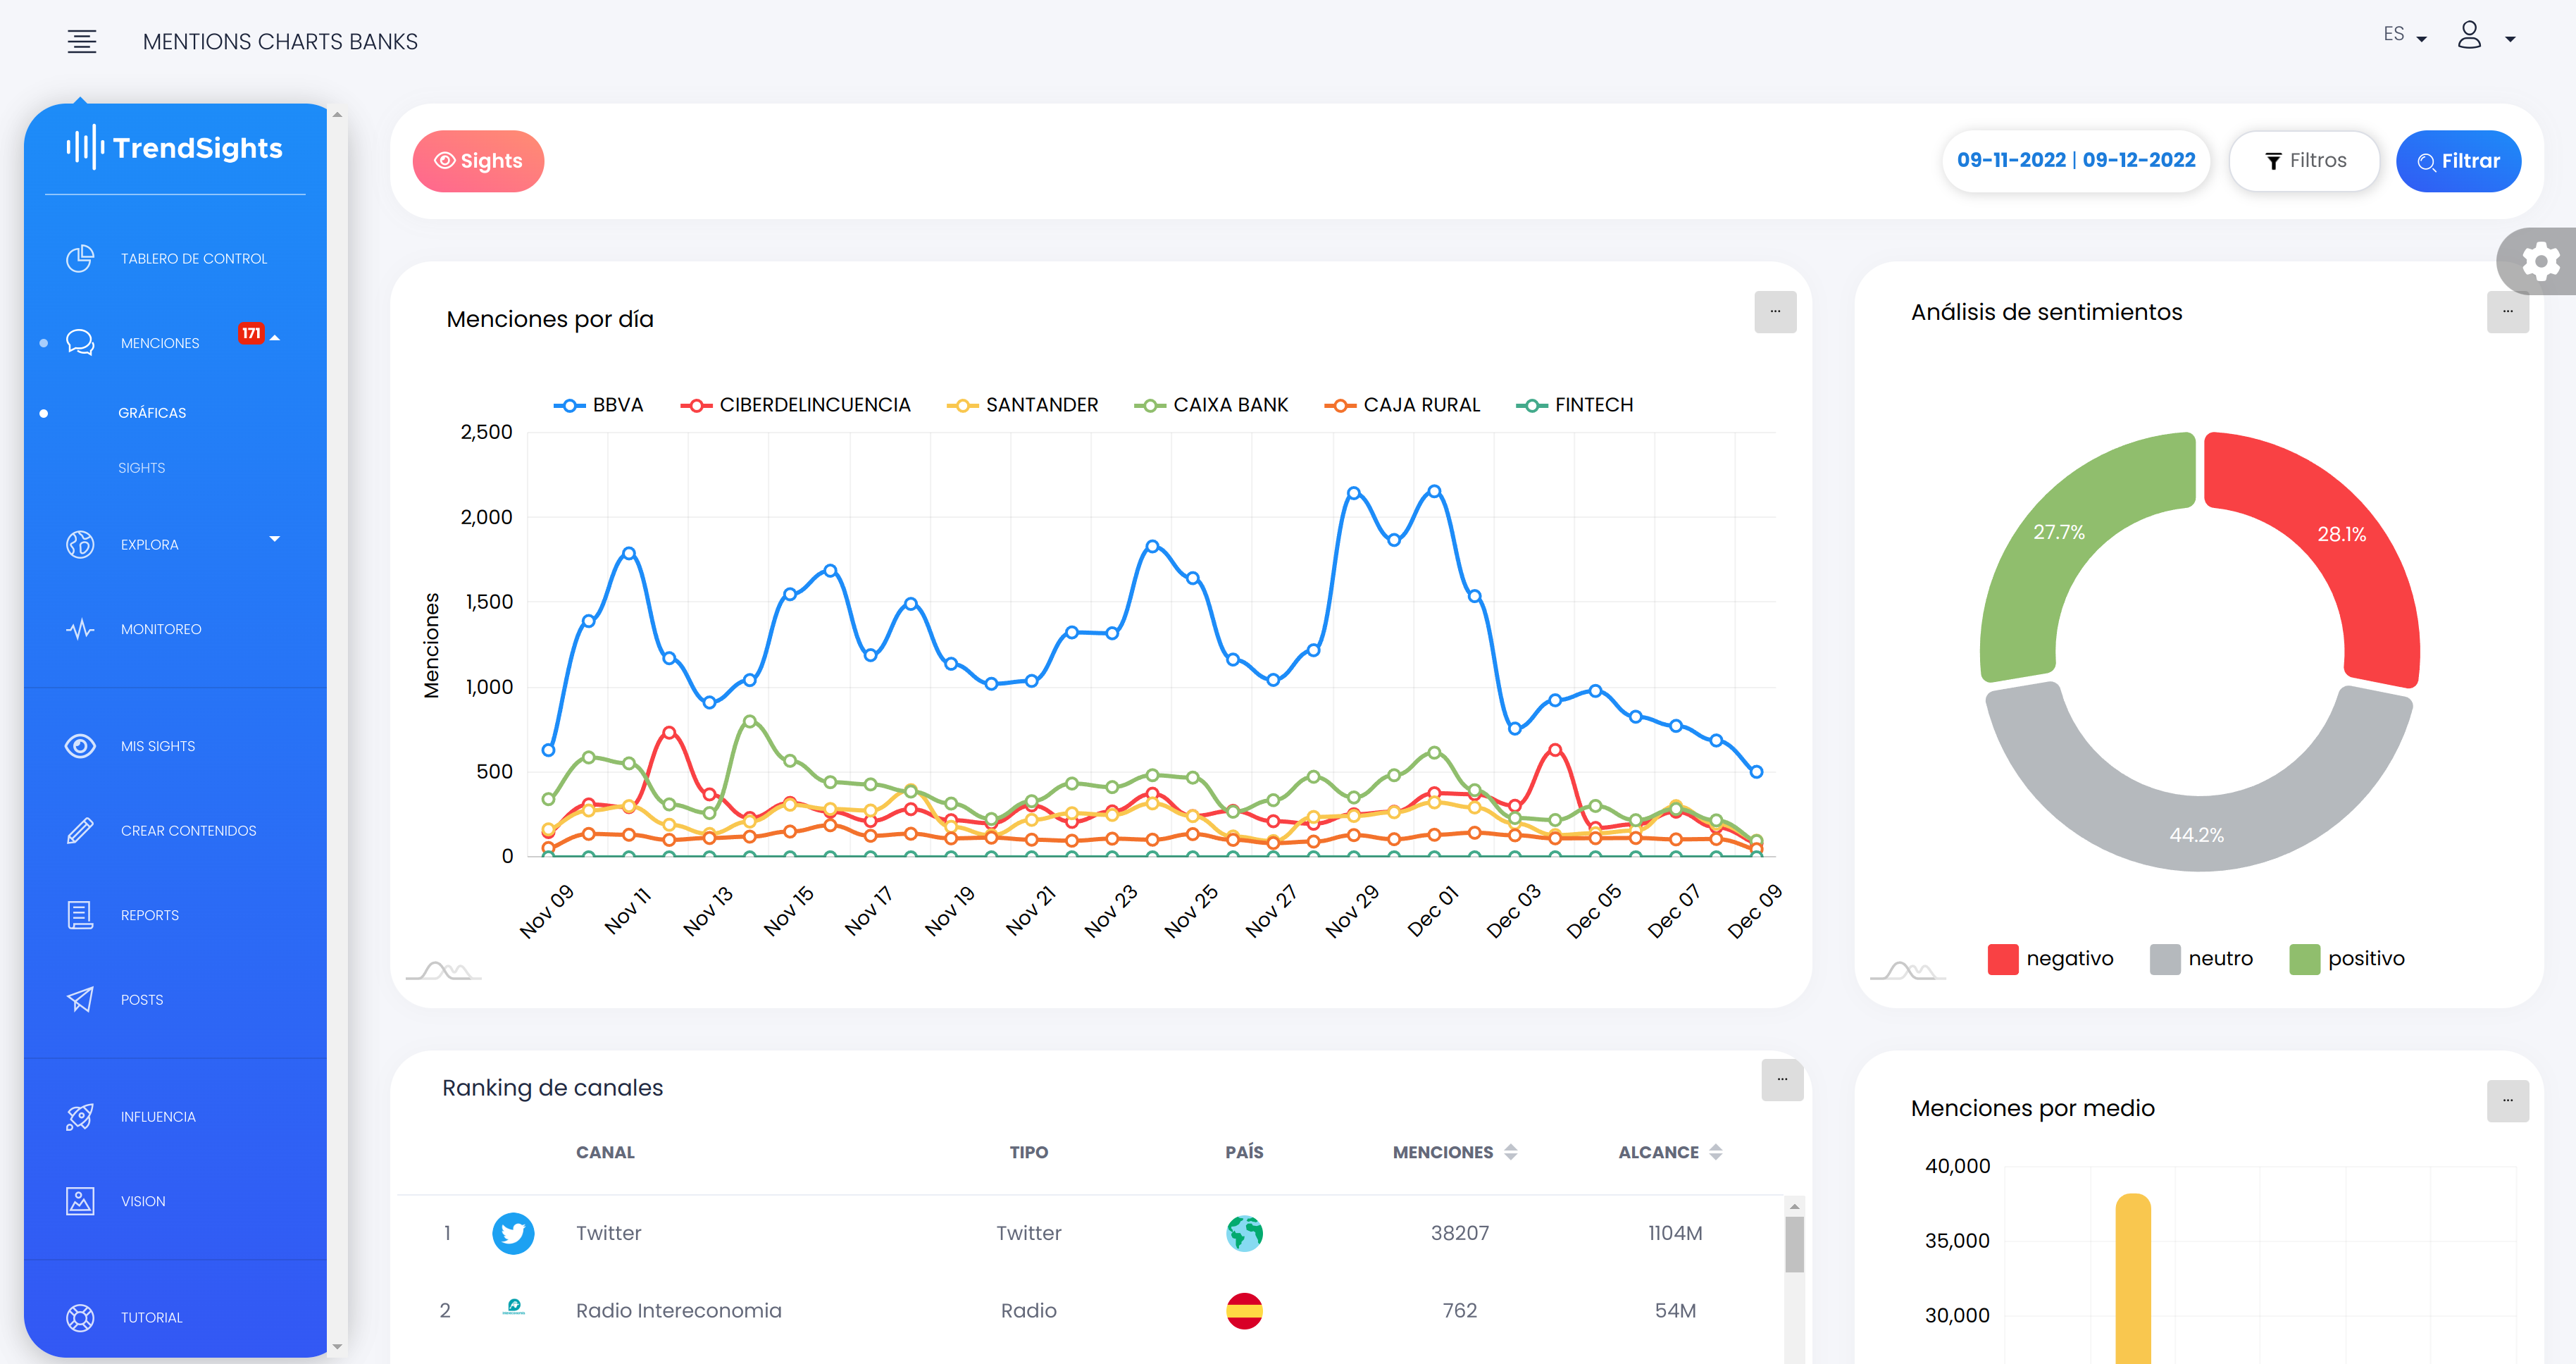Open the ES language dropdown
The width and height of the screenshot is (2576, 1364).
tap(2405, 35)
